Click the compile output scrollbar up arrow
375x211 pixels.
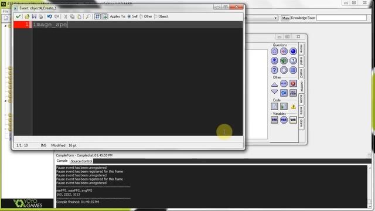[370, 168]
